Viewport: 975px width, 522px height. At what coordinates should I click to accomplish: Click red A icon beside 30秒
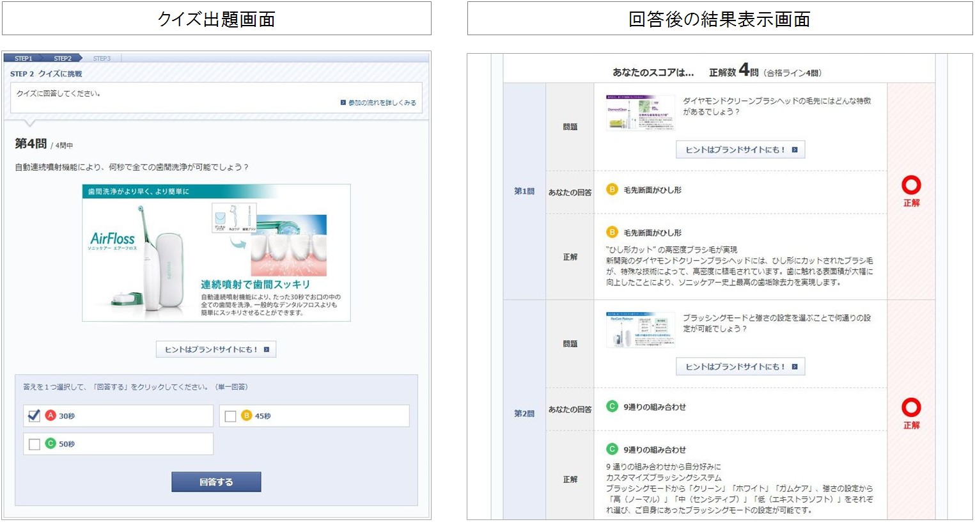(51, 416)
